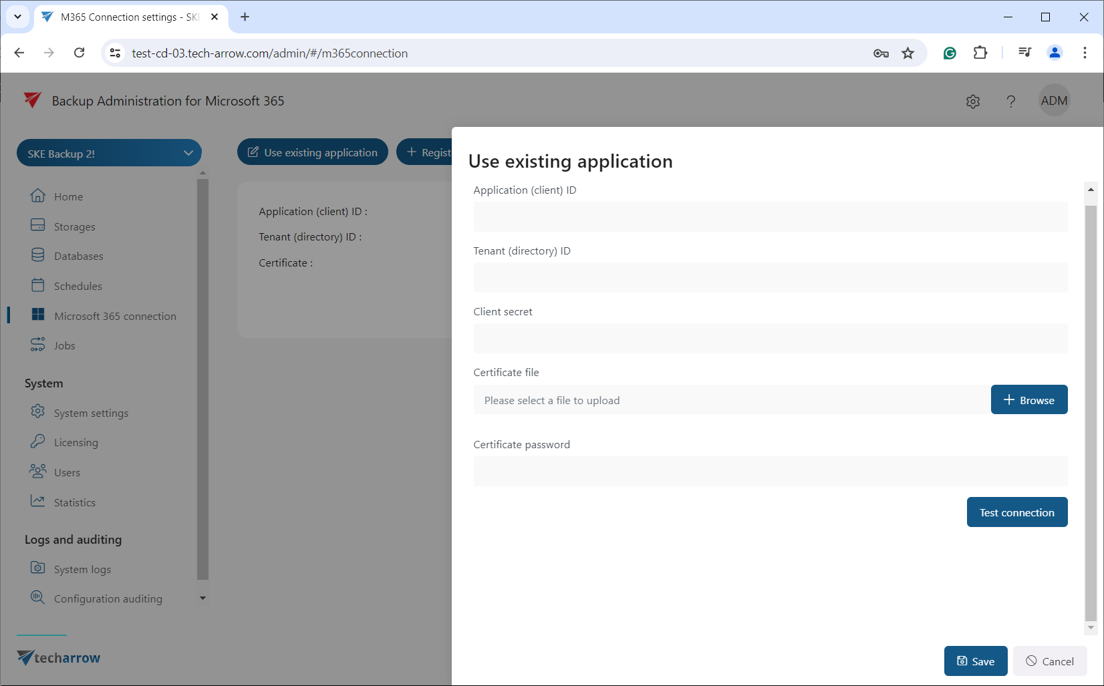The image size is (1104, 686).
Task: Select the M365 Connection settings browser tab
Action: click(128, 17)
